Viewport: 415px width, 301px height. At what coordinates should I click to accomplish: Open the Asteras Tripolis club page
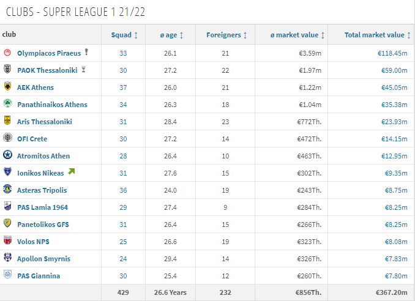(x=42, y=190)
